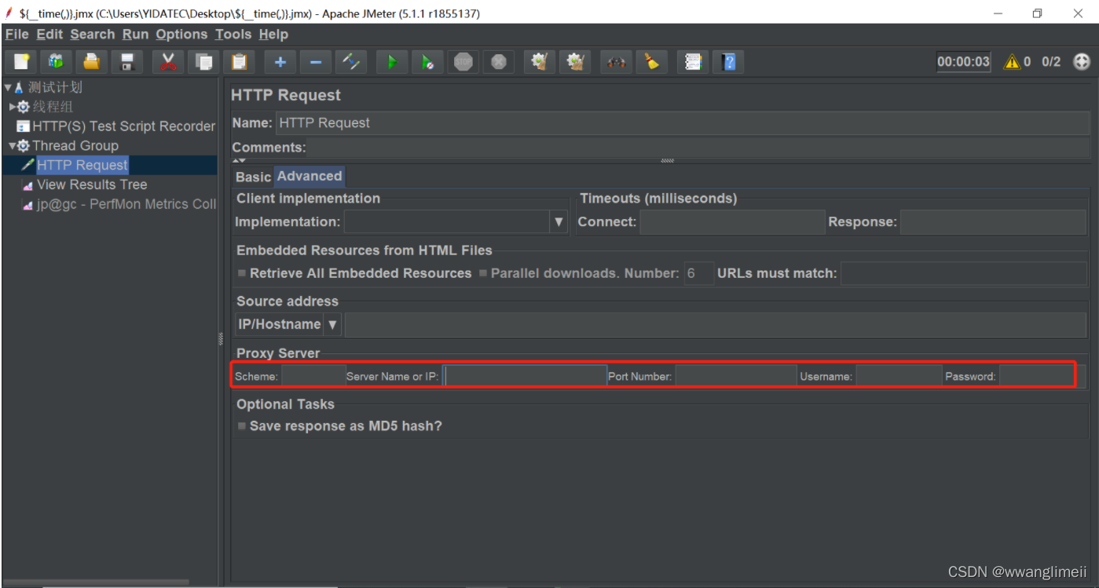Click the 00:00:03 elapsed time display
This screenshot has height=588, width=1099.
click(964, 61)
